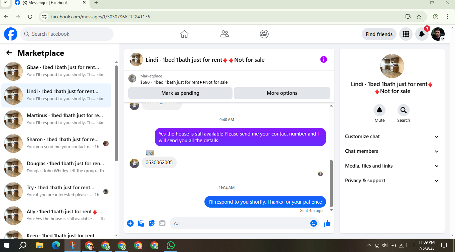Screen dimensions: 455x252
Task: Open the Gbae conversation
Action: 56,71
